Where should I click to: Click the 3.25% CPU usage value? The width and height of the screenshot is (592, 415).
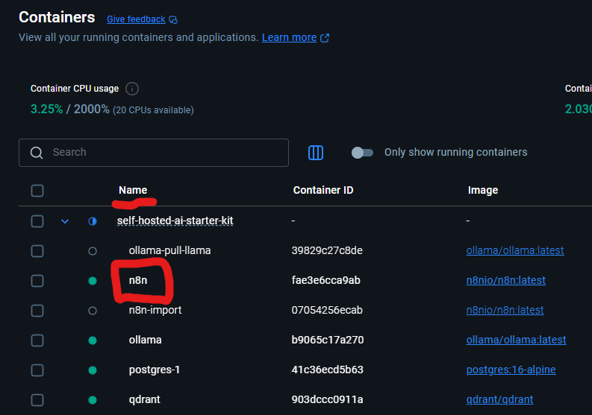click(x=47, y=110)
